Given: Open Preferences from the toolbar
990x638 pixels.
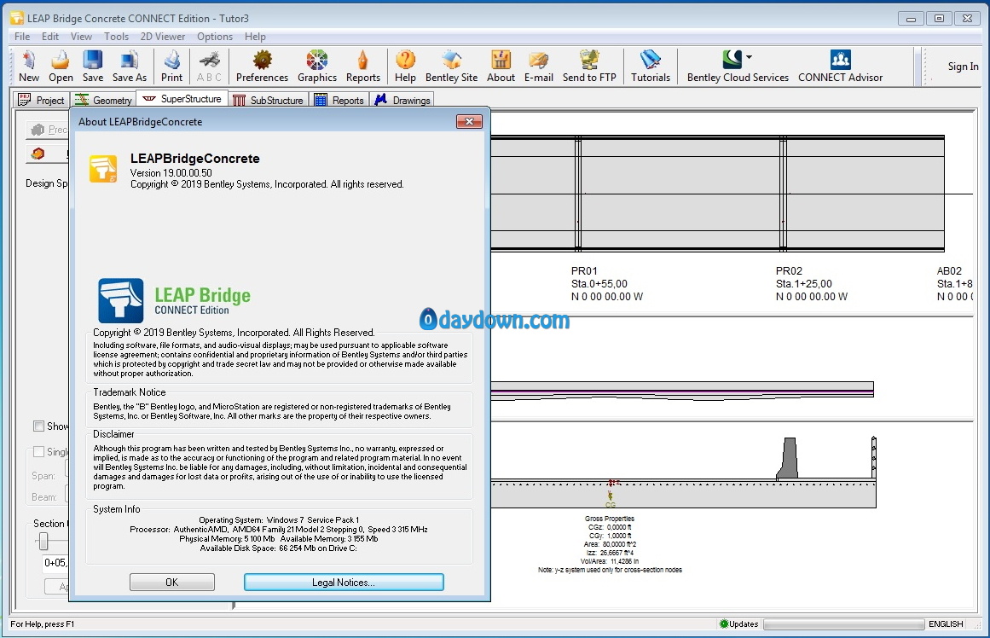Looking at the screenshot, I should (x=262, y=67).
